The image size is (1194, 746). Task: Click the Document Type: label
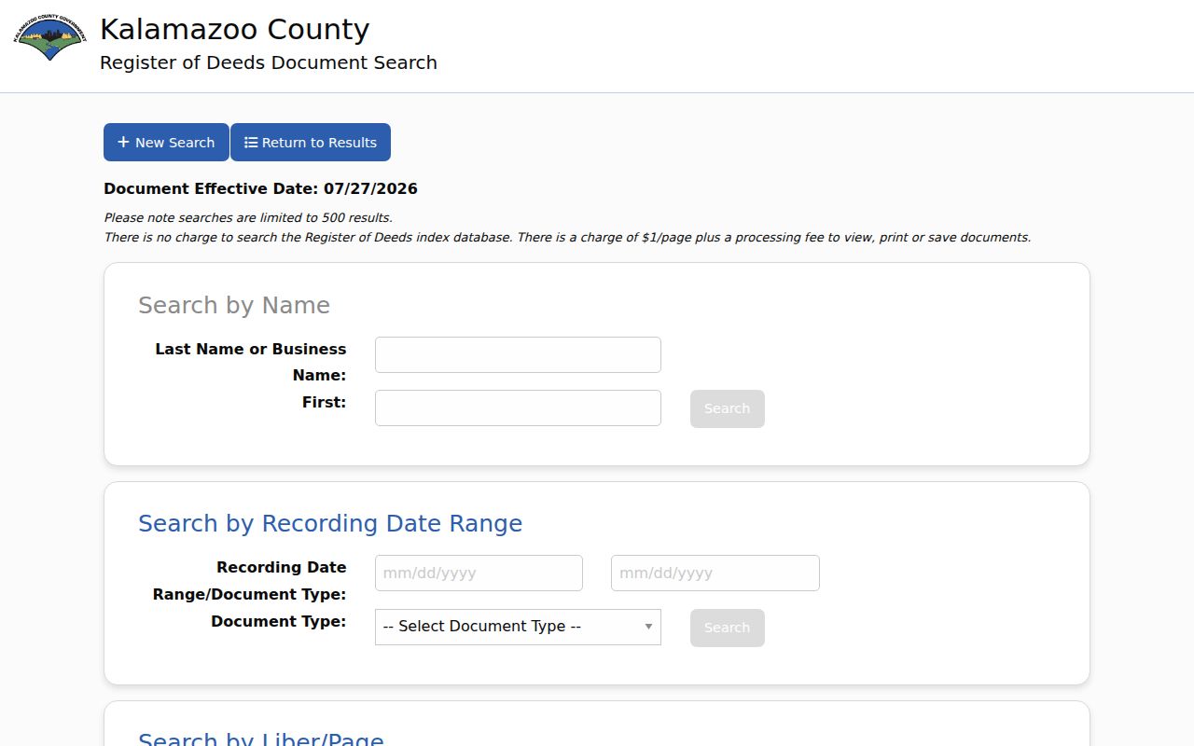[x=279, y=621]
